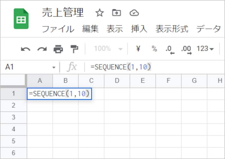Image resolution: width=225 pixels, height=159 pixels.
Task: Select column D header
Action: 117,81
